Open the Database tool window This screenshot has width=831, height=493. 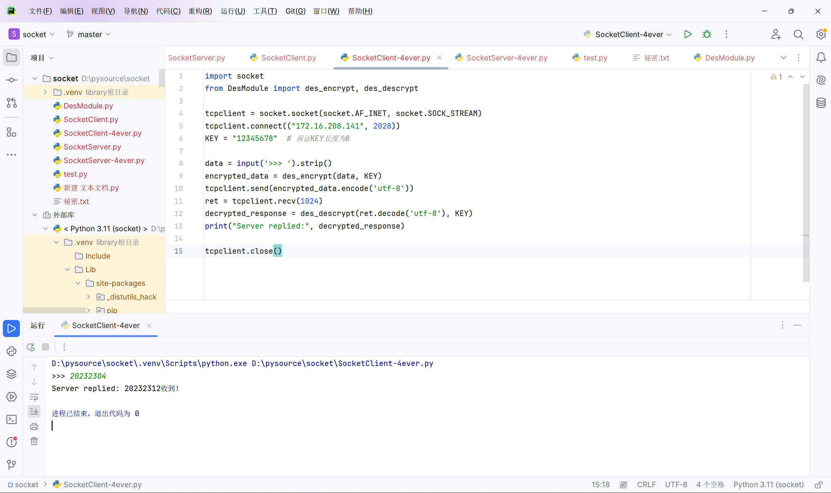click(821, 103)
